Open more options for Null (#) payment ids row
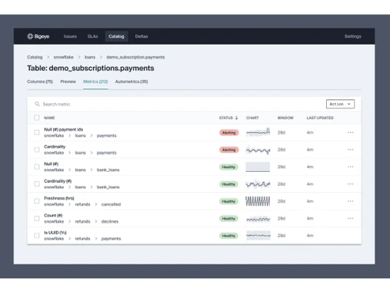This screenshot has height=293, width=390. [350, 132]
